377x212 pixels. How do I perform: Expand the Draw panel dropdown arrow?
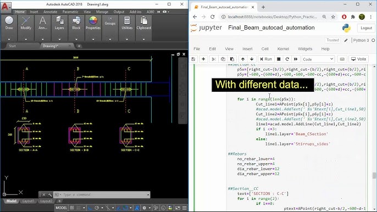[9, 39]
